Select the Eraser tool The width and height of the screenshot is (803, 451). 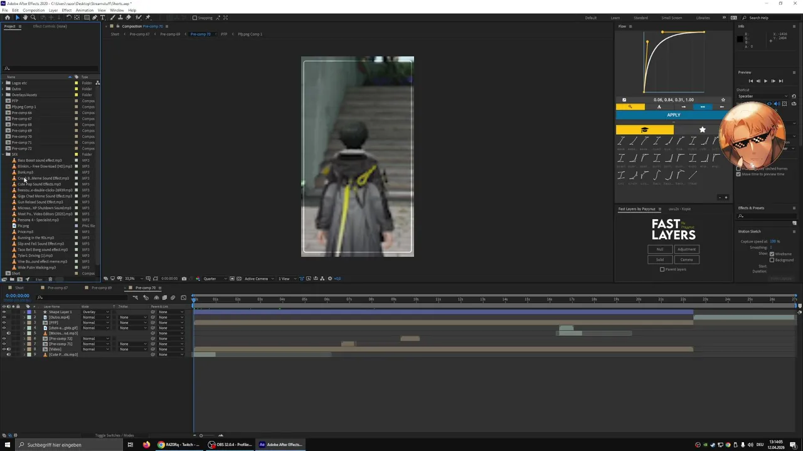coord(129,18)
